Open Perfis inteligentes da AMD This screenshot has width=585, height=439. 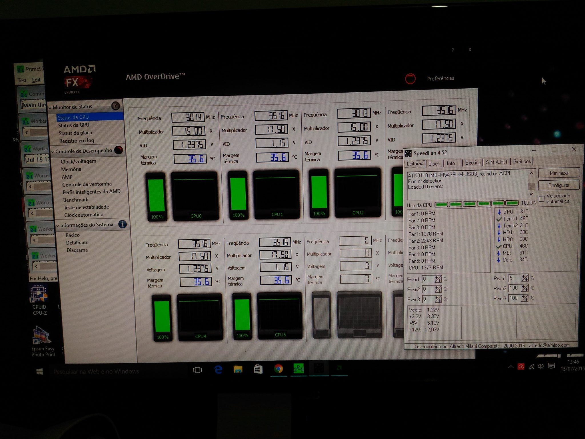pyautogui.click(x=91, y=192)
